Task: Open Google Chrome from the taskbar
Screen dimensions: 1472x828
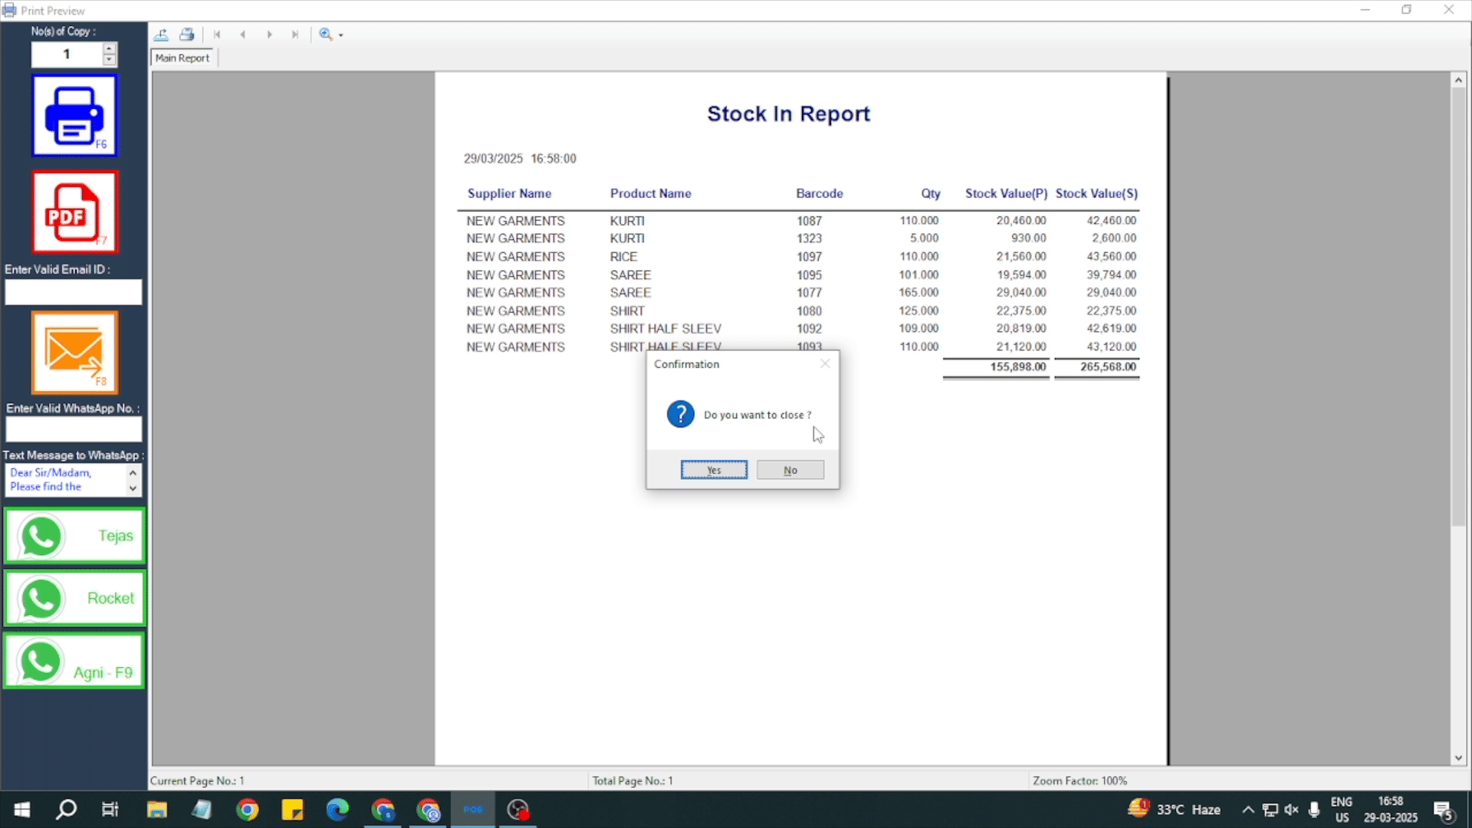Action: point(248,810)
